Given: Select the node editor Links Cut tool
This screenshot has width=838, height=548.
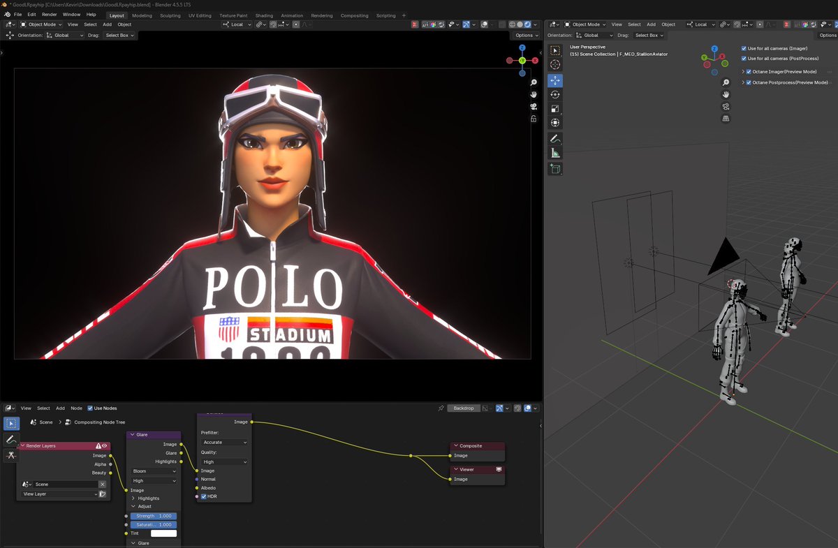Looking at the screenshot, I should (12, 455).
